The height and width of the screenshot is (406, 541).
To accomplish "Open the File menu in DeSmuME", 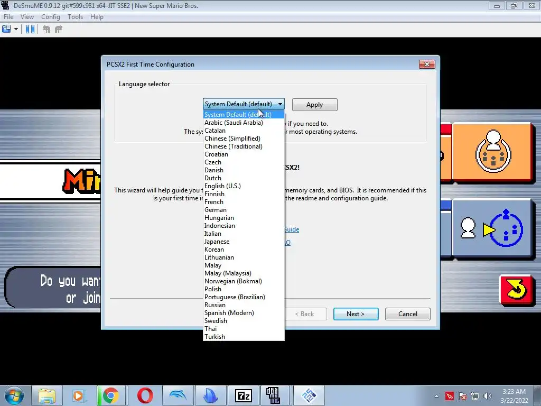I will point(8,16).
